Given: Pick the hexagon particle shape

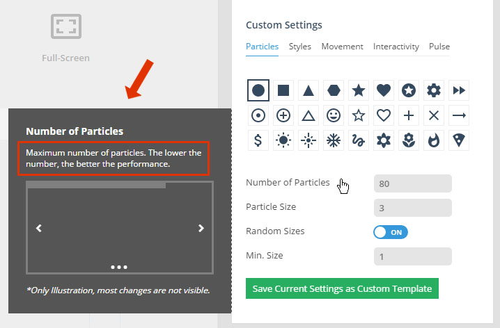Looking at the screenshot, I should 334,90.
